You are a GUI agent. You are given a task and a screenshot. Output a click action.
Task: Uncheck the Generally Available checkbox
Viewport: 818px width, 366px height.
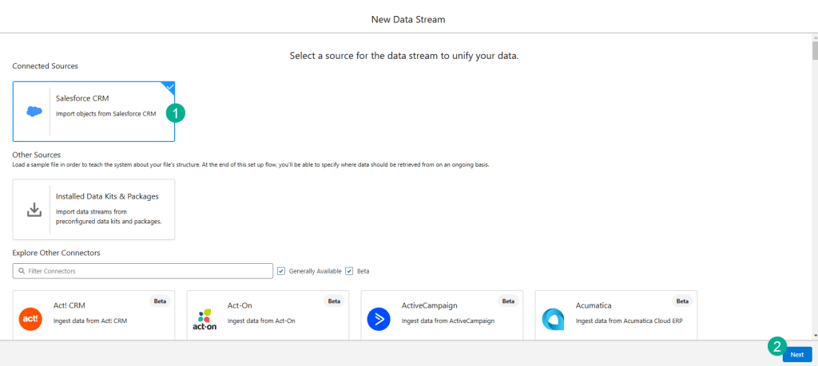pos(281,271)
